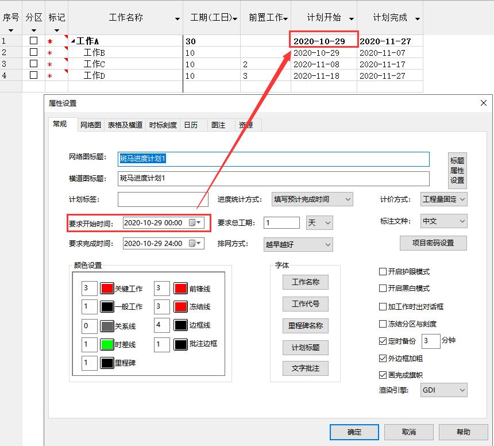Switch to the 资源 tab
This screenshot has height=446, width=494.
[x=246, y=124]
